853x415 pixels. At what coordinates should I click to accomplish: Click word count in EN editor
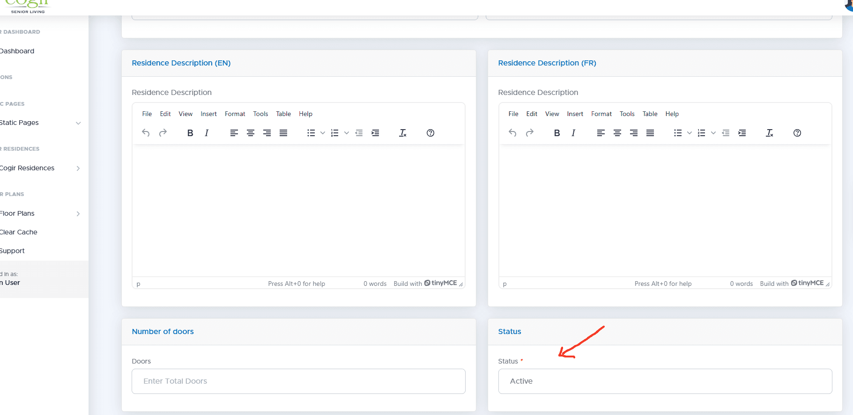(375, 284)
